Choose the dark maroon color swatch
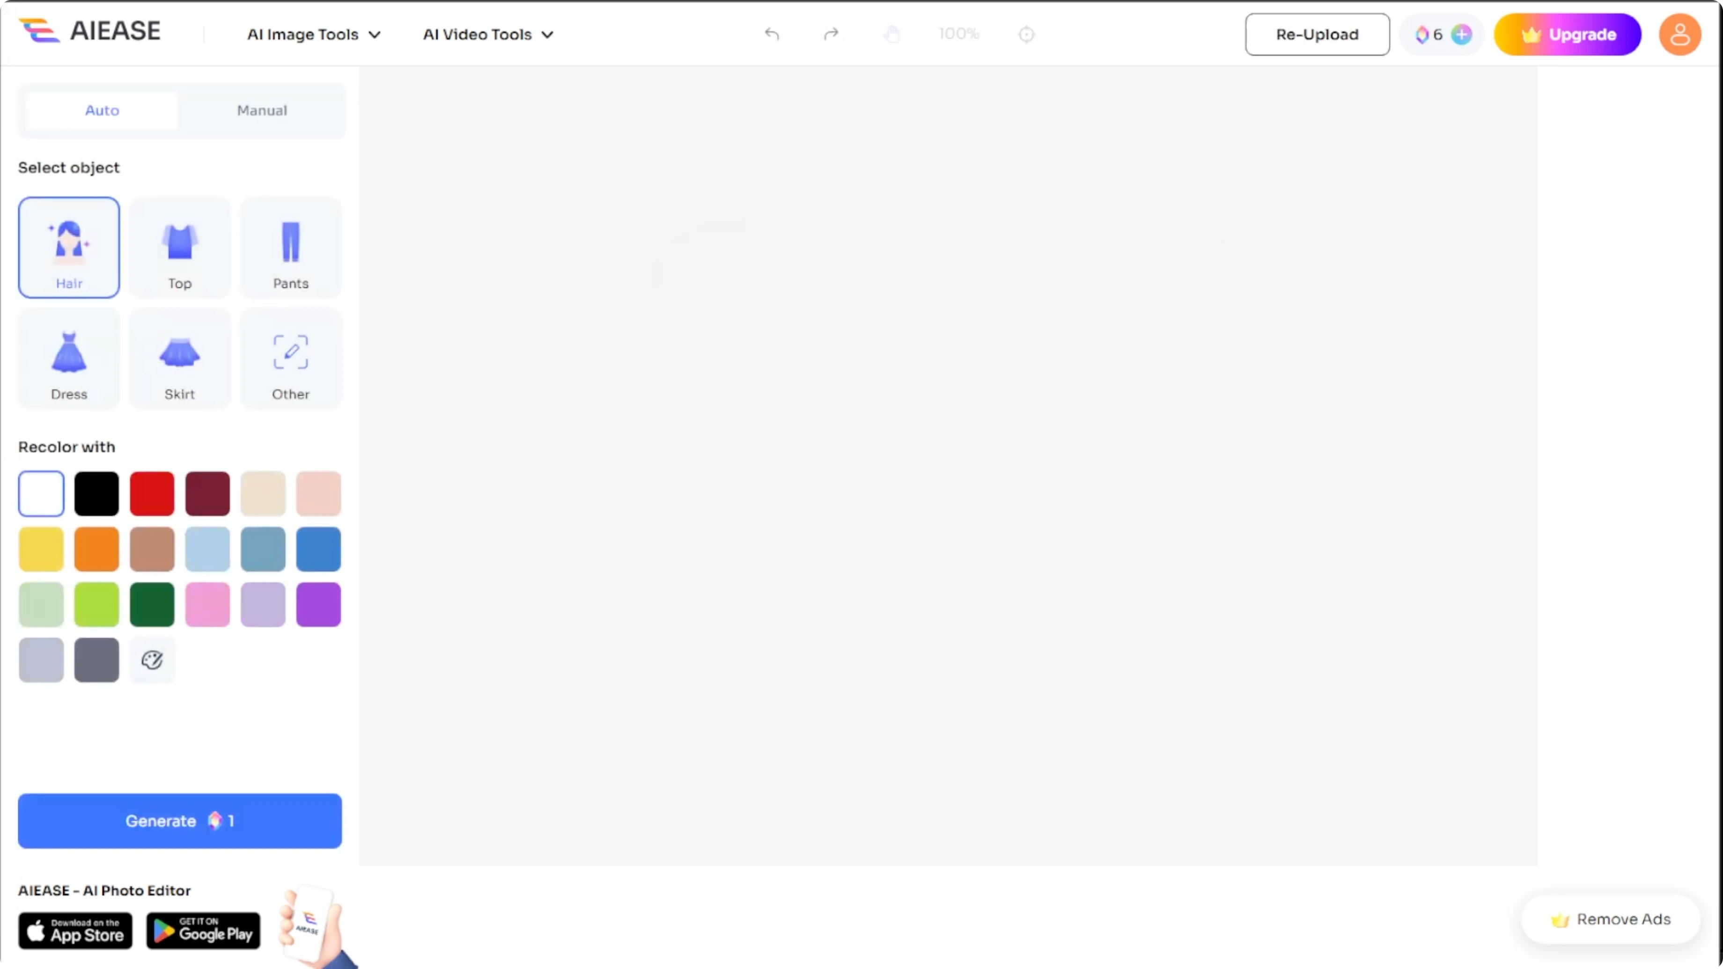 tap(207, 493)
